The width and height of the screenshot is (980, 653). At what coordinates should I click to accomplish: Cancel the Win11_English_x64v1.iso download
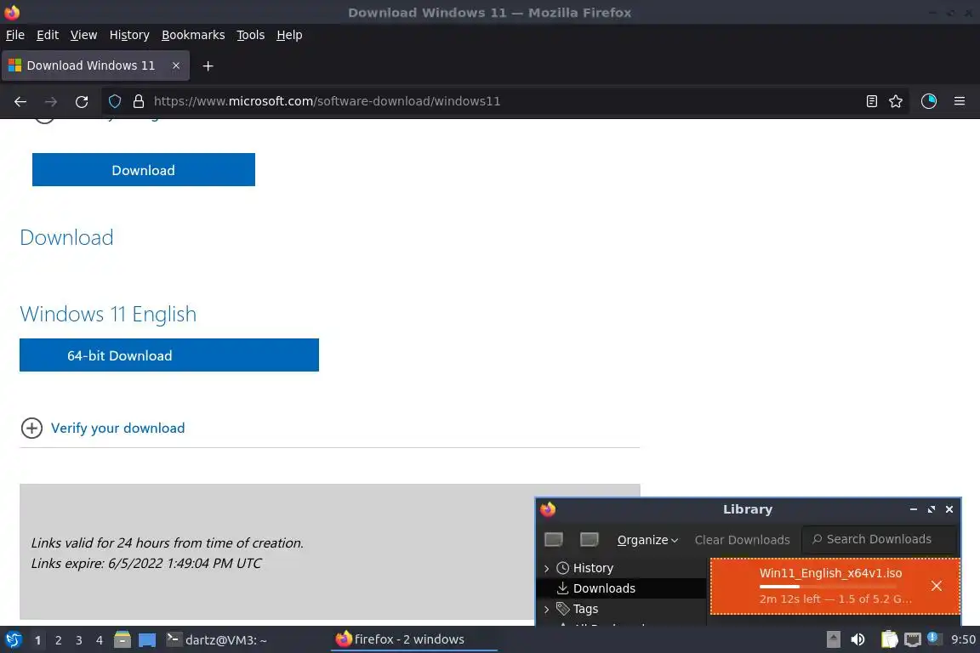pyautogui.click(x=937, y=586)
